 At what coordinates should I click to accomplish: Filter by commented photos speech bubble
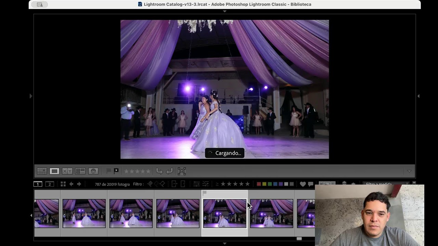[311, 184]
